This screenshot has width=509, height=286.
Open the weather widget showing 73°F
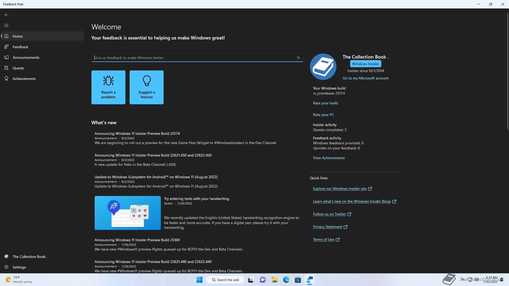click(19, 280)
